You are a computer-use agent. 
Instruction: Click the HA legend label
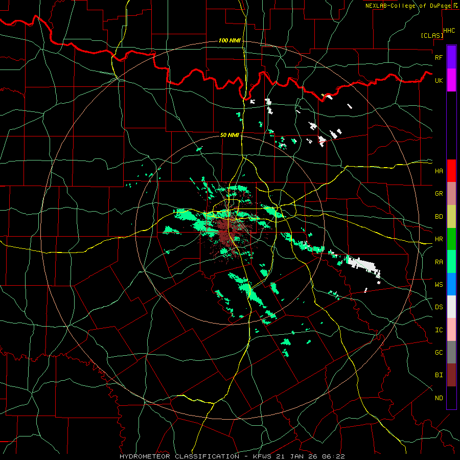[x=439, y=171]
